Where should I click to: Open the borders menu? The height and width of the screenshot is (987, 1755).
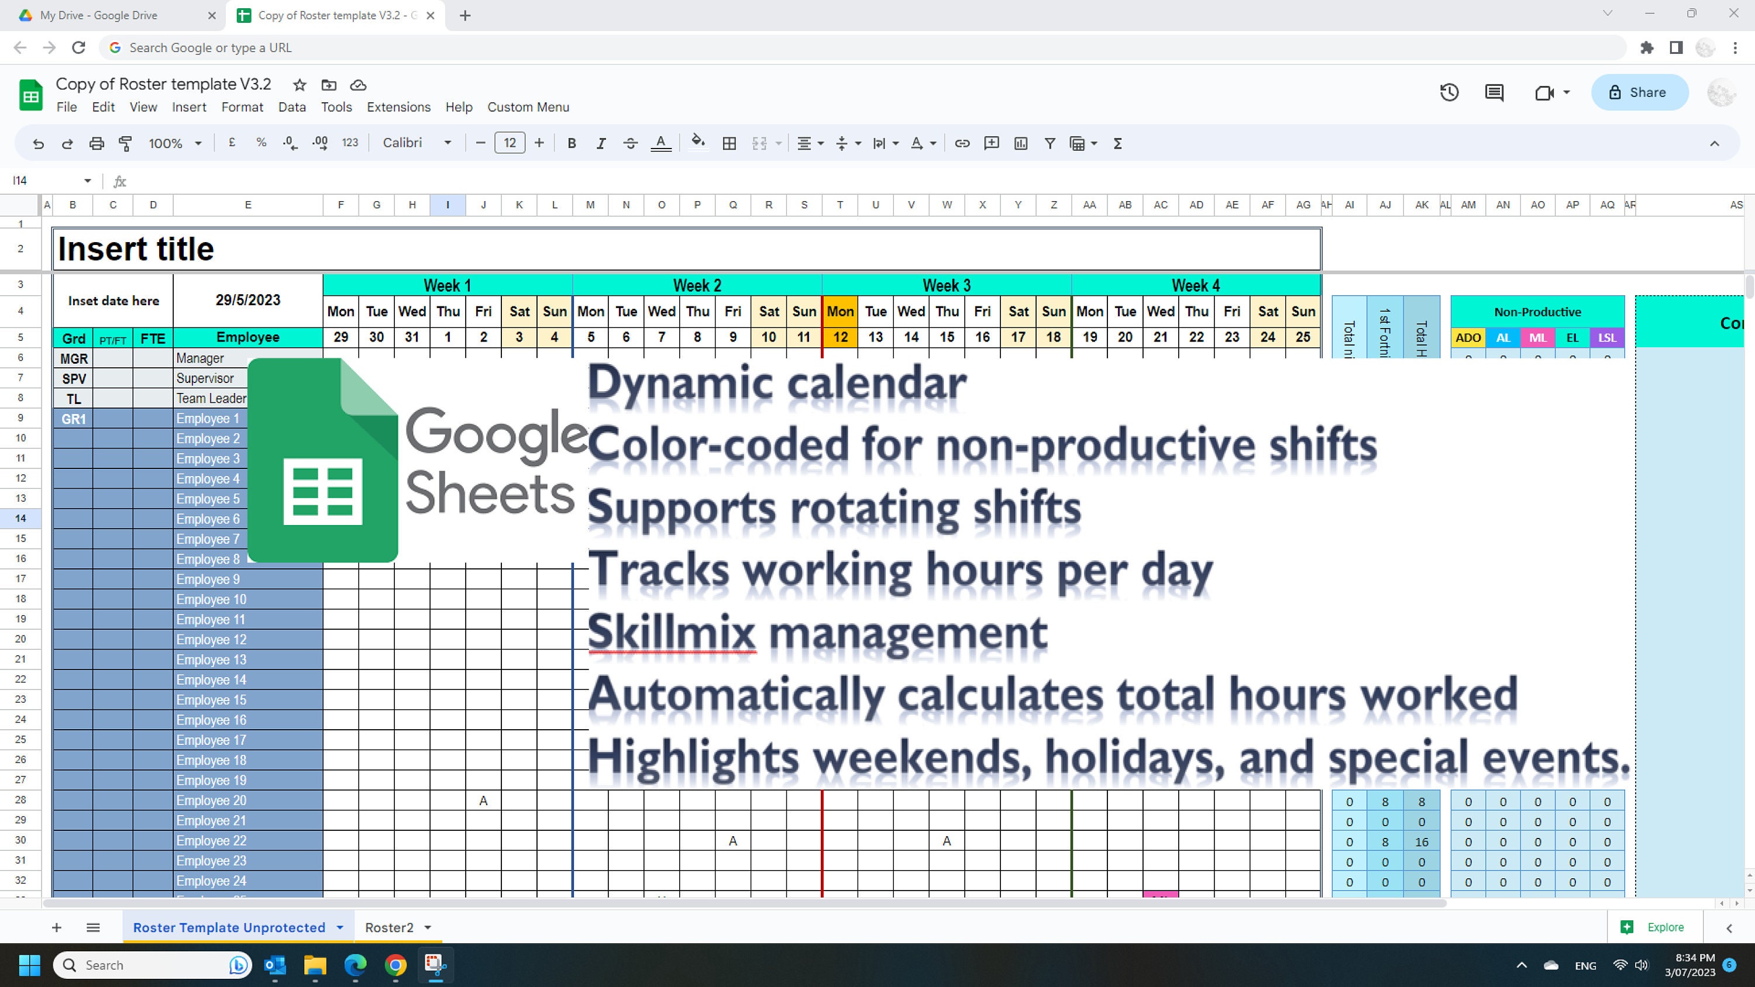(x=729, y=143)
